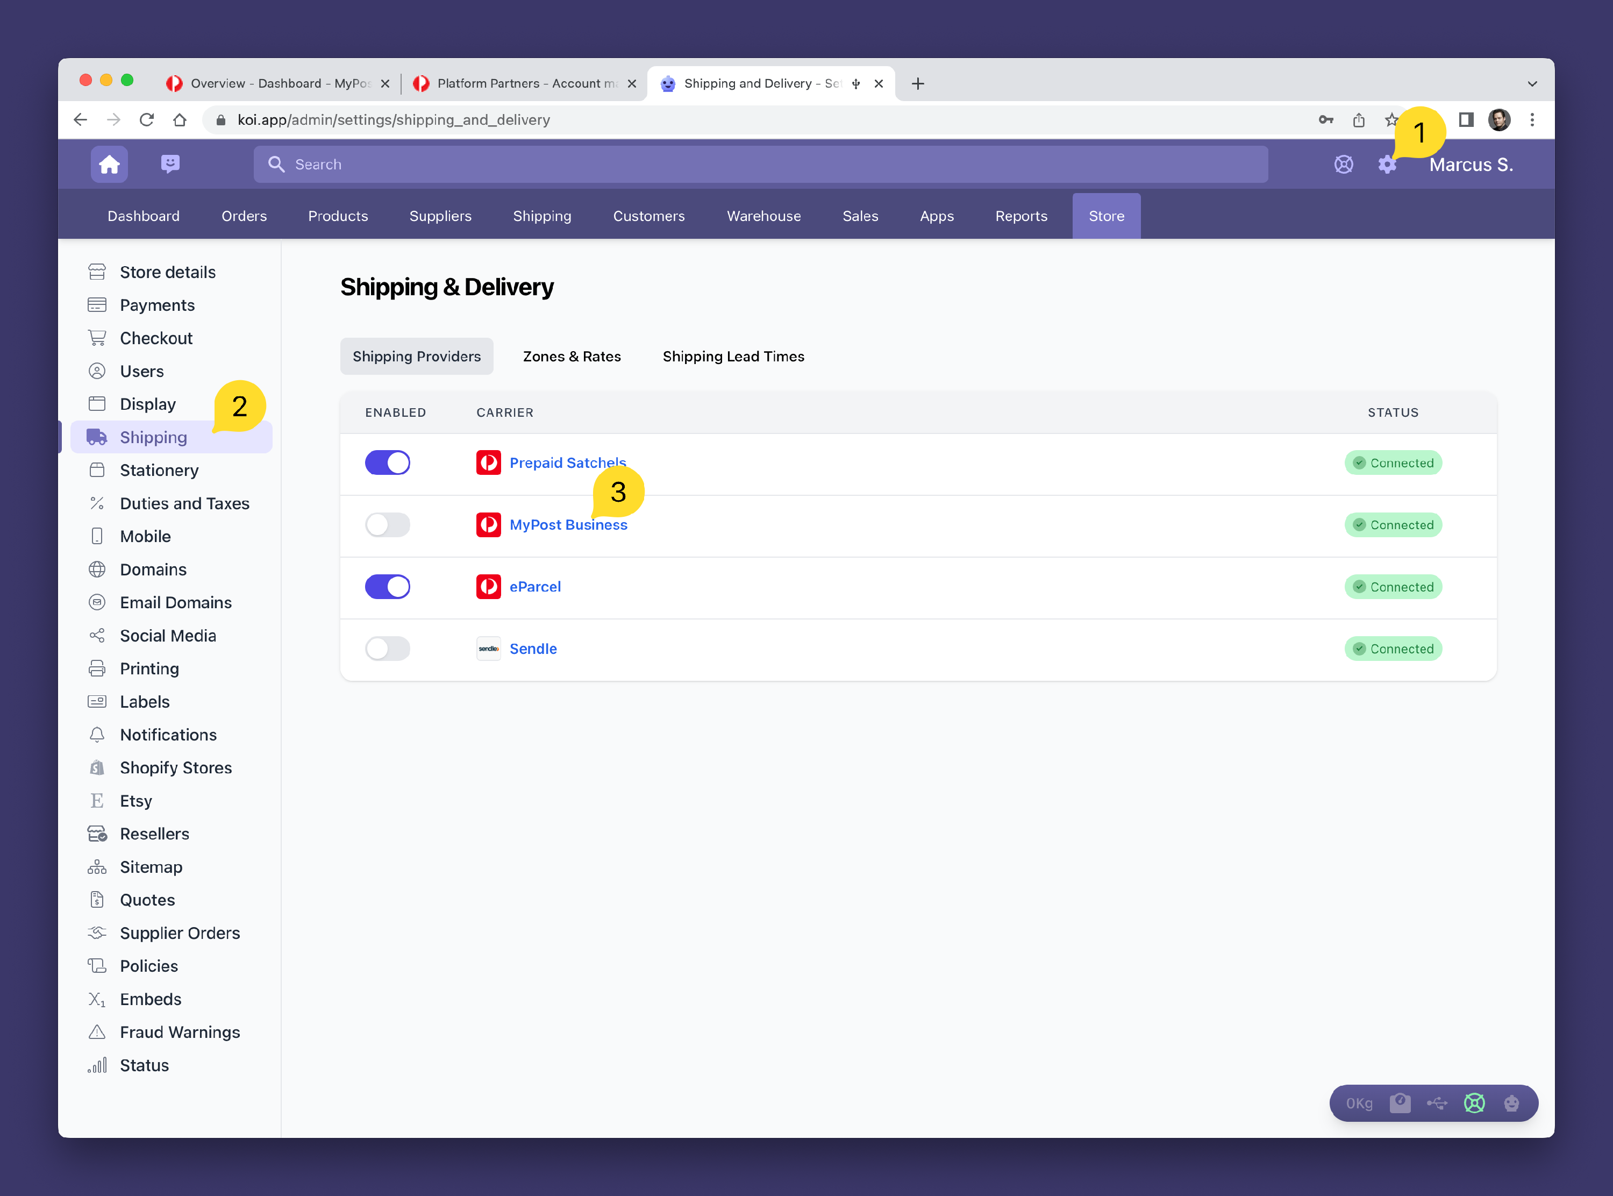
Task: Go to Duties and Taxes settings
Action: pyautogui.click(x=184, y=503)
